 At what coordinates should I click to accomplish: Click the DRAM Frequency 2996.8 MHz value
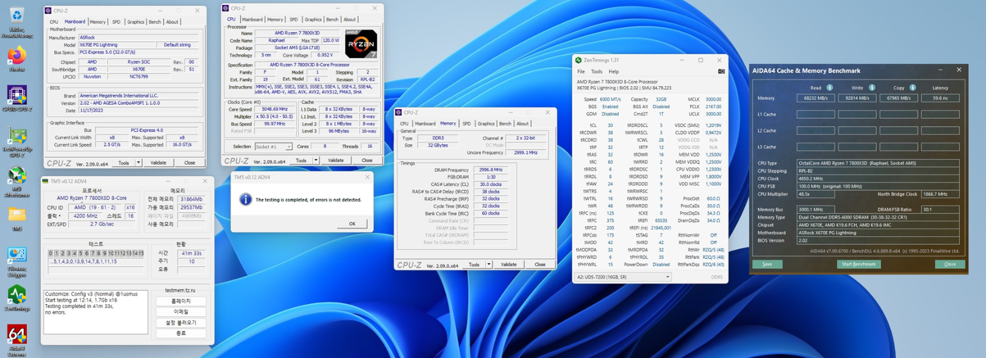(491, 170)
